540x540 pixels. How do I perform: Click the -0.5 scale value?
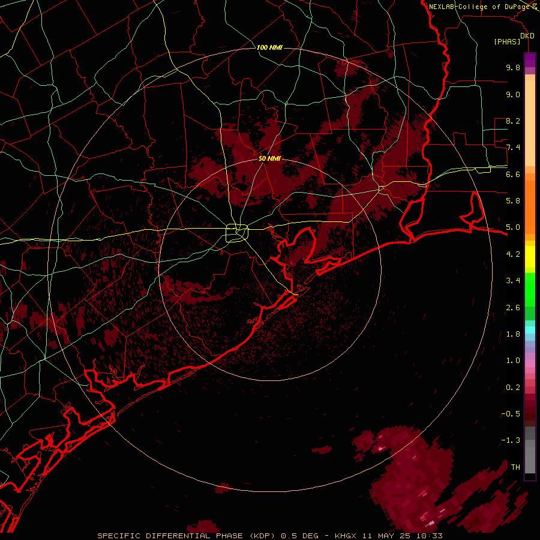pos(511,414)
